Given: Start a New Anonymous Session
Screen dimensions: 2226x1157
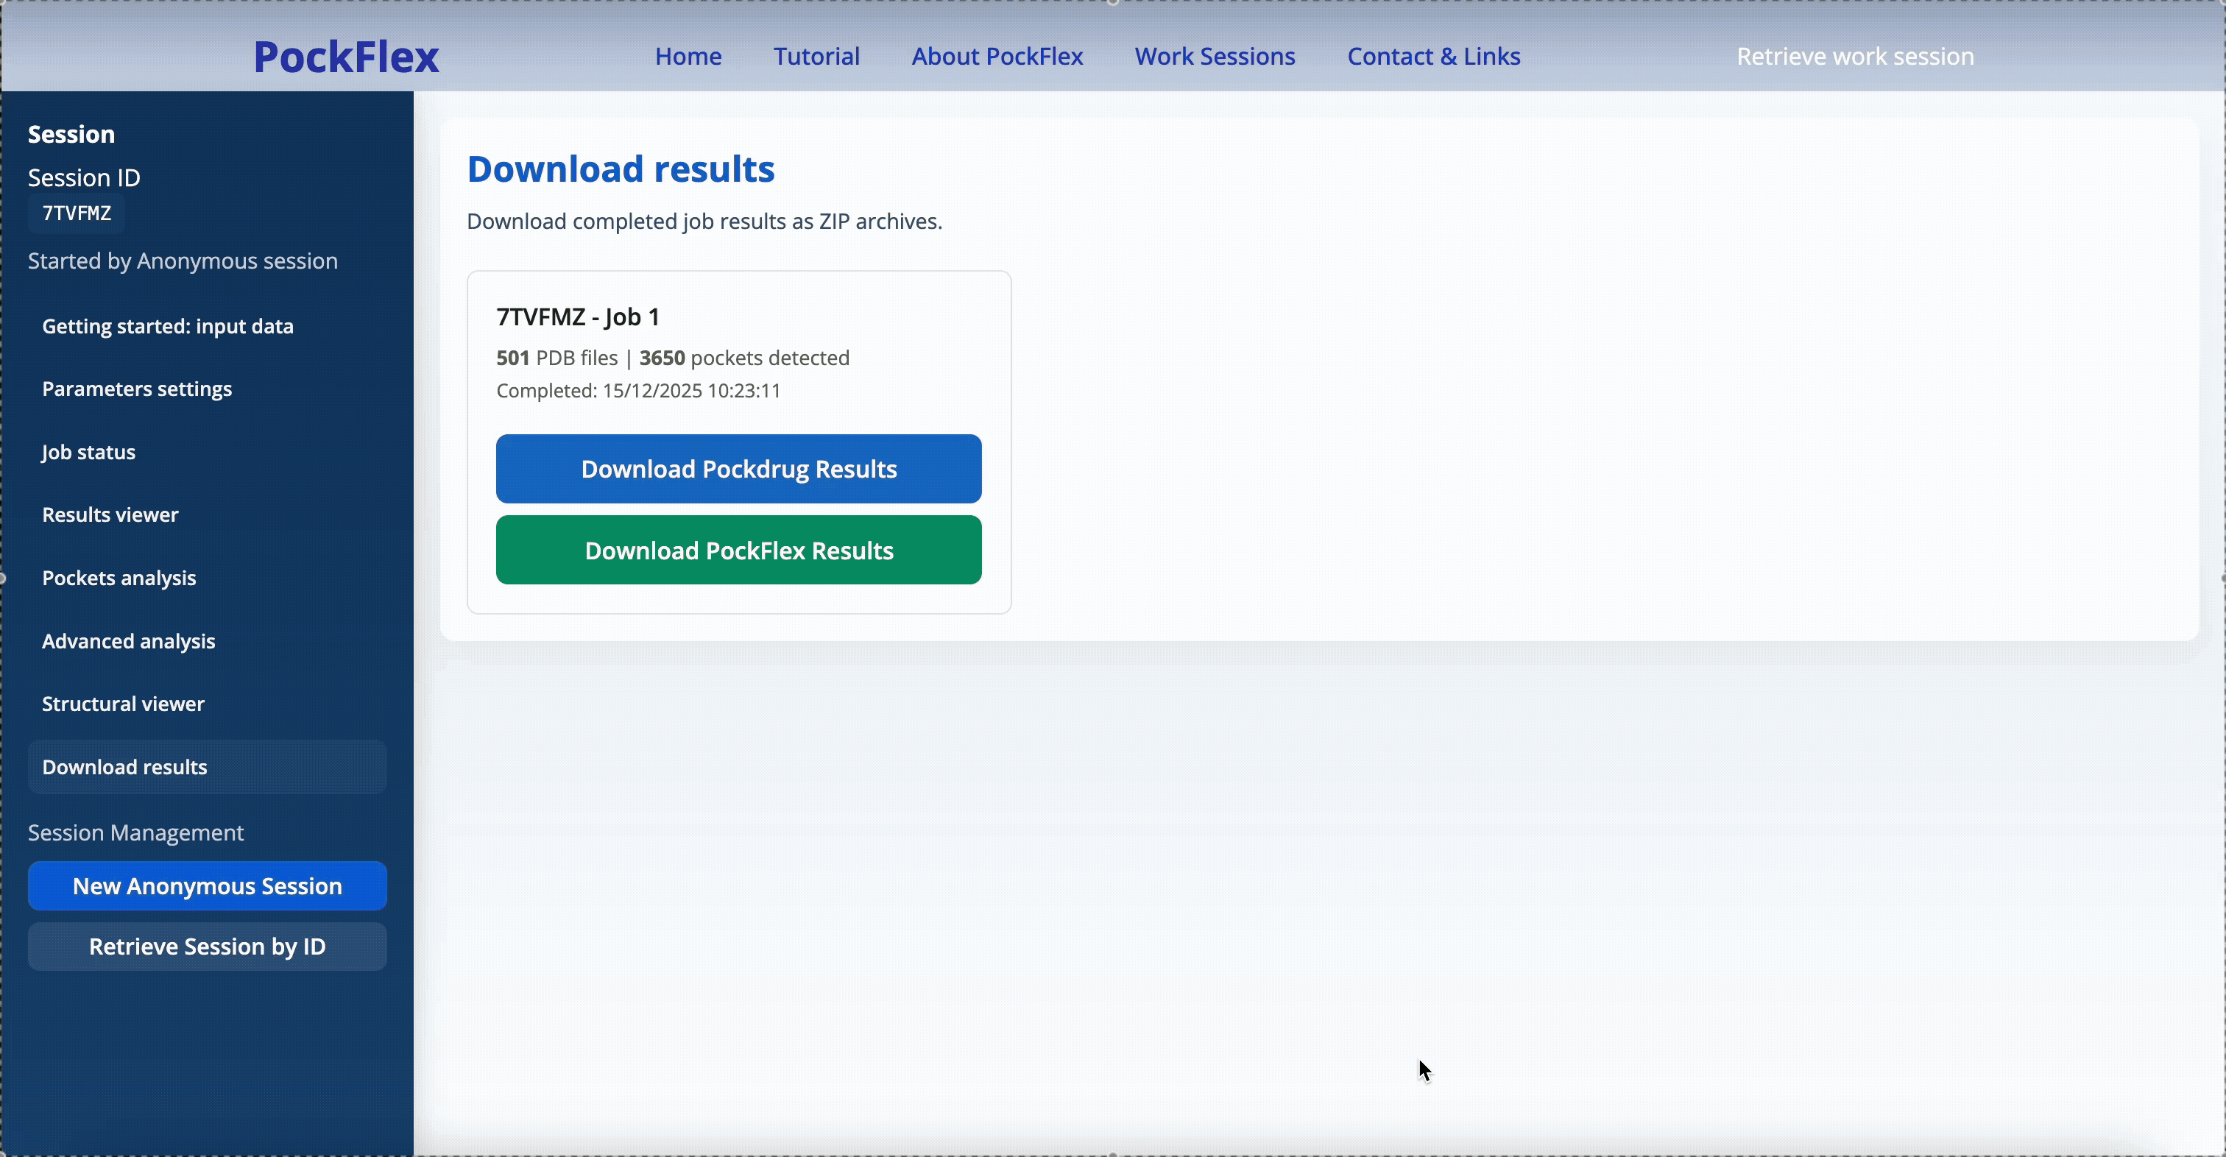Looking at the screenshot, I should 208,885.
